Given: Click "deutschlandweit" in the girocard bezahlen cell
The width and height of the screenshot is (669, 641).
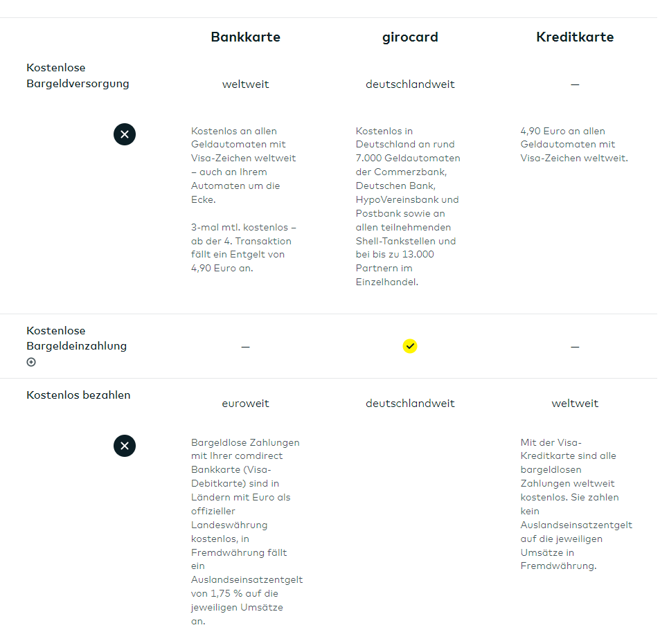Looking at the screenshot, I should click(410, 404).
